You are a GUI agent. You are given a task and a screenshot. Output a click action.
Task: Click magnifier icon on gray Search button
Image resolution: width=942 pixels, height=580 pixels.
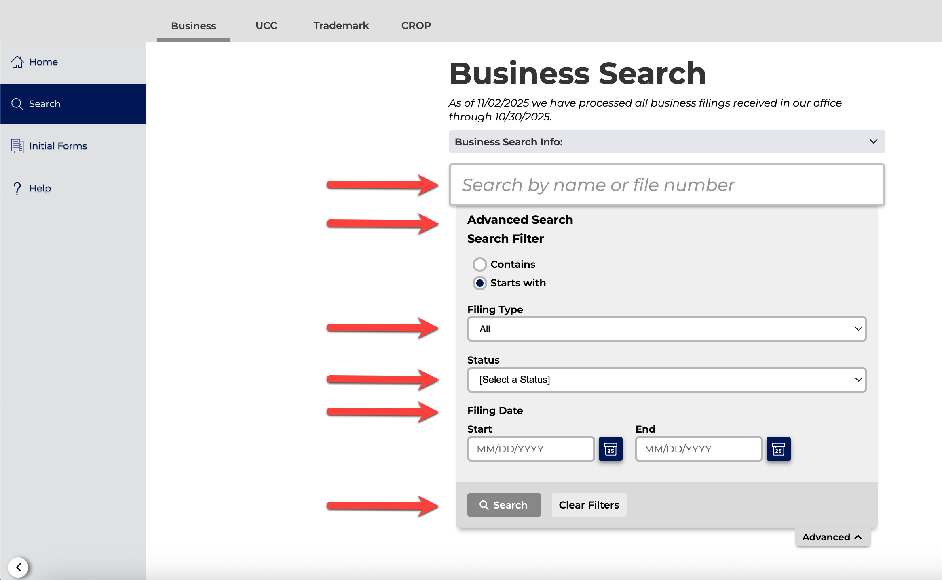(484, 505)
